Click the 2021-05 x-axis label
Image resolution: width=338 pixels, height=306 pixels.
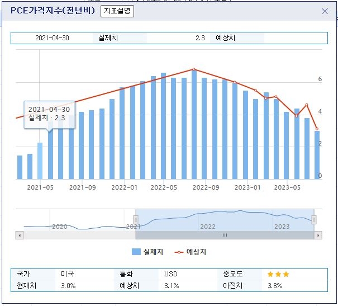(40, 187)
